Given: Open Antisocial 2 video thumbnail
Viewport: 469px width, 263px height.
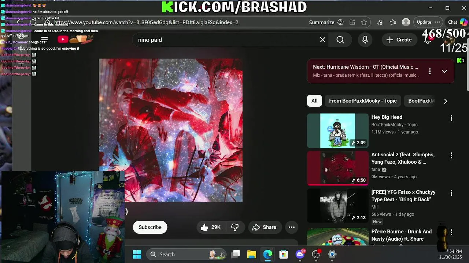Looking at the screenshot, I should click(x=337, y=168).
